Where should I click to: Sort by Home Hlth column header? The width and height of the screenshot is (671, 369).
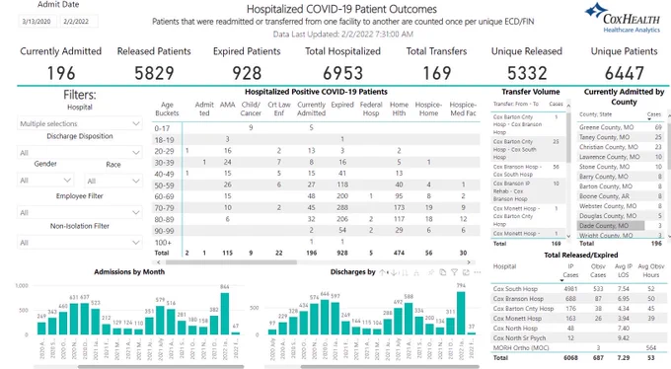pos(399,109)
